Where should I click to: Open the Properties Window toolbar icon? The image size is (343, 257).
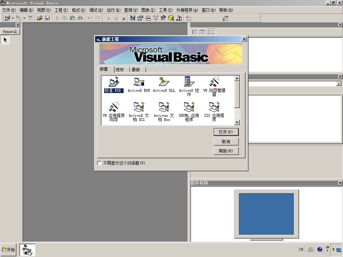tap(140, 18)
